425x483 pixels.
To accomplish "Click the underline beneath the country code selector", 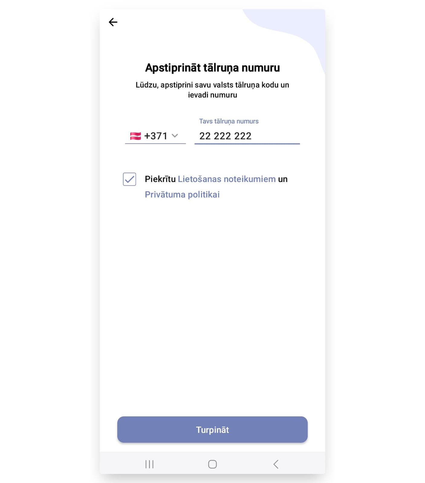I will point(155,144).
